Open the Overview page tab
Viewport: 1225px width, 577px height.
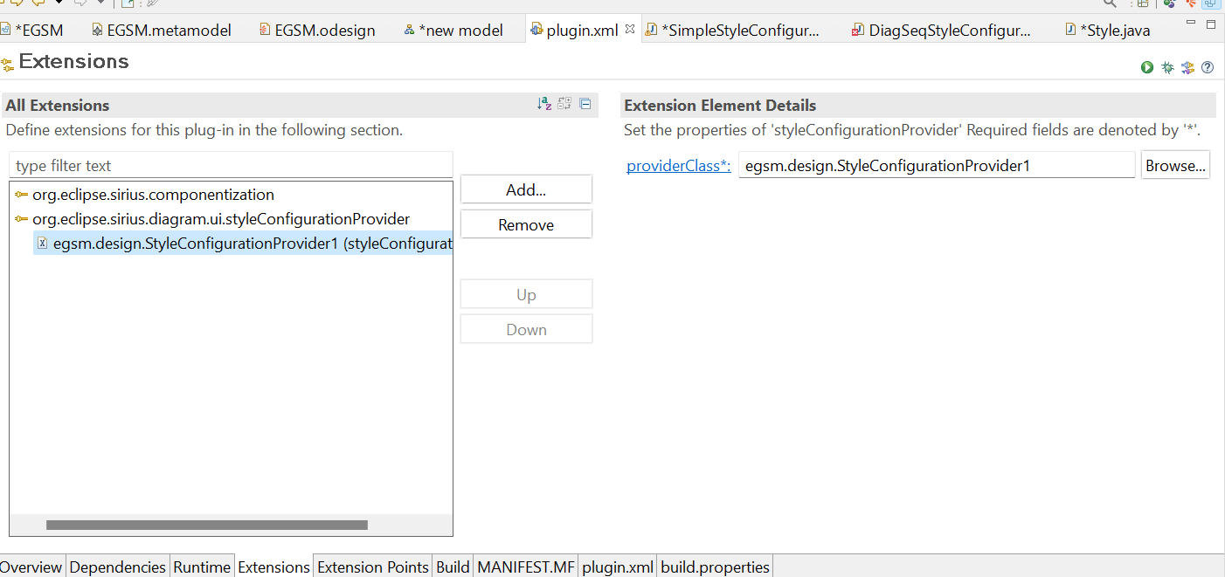pyautogui.click(x=31, y=567)
